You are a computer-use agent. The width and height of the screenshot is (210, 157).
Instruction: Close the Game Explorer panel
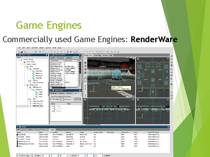(x=46, y=55)
